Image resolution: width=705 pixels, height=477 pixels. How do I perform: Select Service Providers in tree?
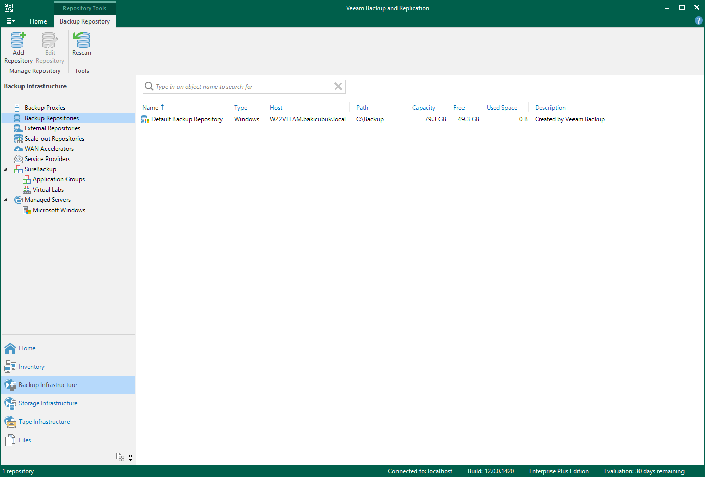(47, 159)
